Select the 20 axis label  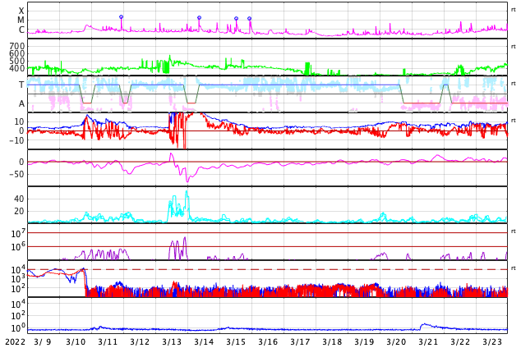[19, 211]
